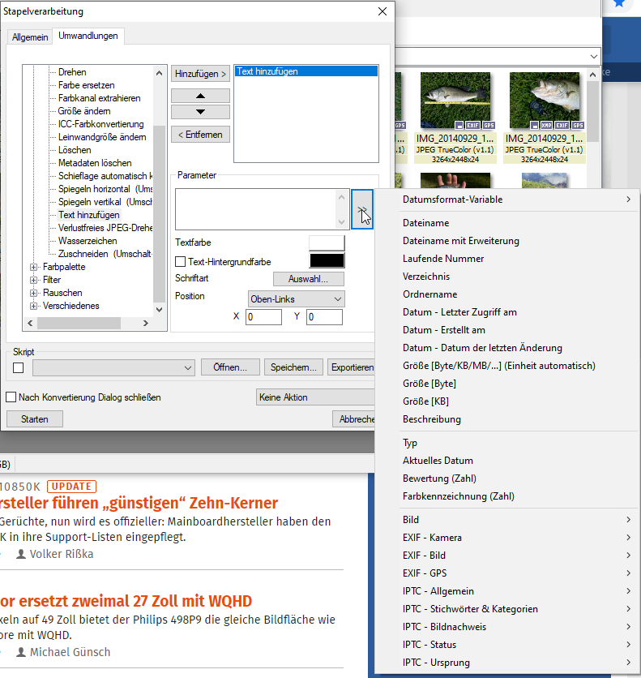Click author icon beside Michael Günsch

coord(21,652)
